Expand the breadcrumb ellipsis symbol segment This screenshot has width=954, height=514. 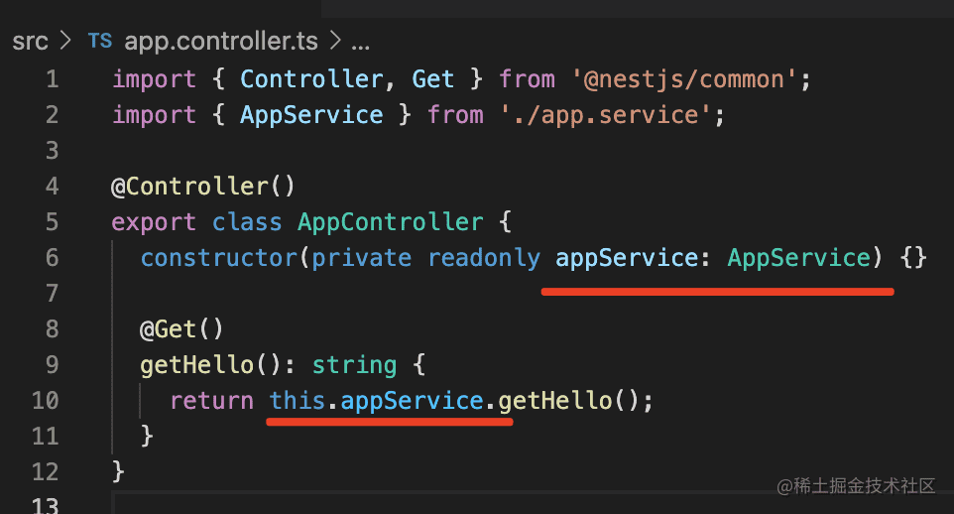tap(360, 42)
